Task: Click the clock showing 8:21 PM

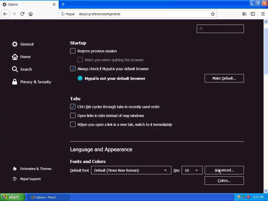Action: pyautogui.click(x=258, y=197)
